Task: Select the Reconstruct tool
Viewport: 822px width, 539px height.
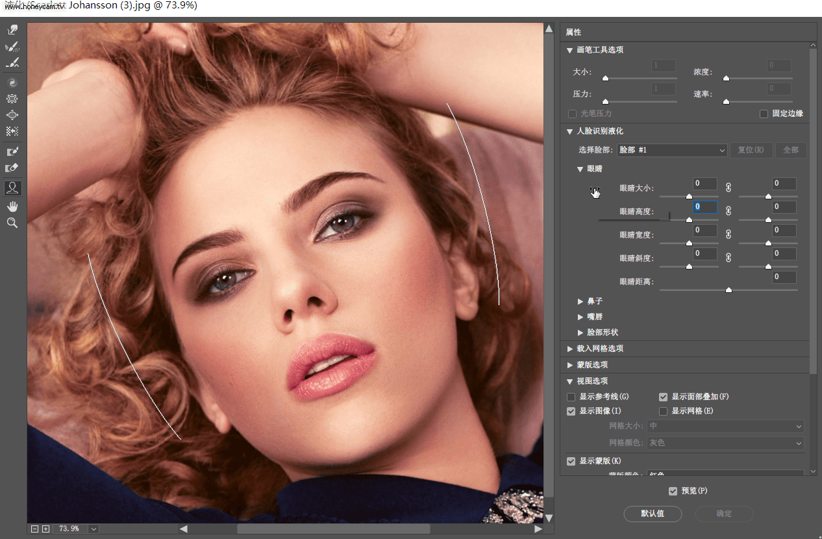Action: click(12, 47)
